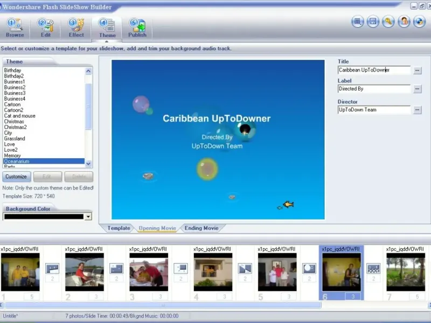Image resolution: width=431 pixels, height=323 pixels.
Task: Click transition icon after slide 4
Action: [x=245, y=268]
